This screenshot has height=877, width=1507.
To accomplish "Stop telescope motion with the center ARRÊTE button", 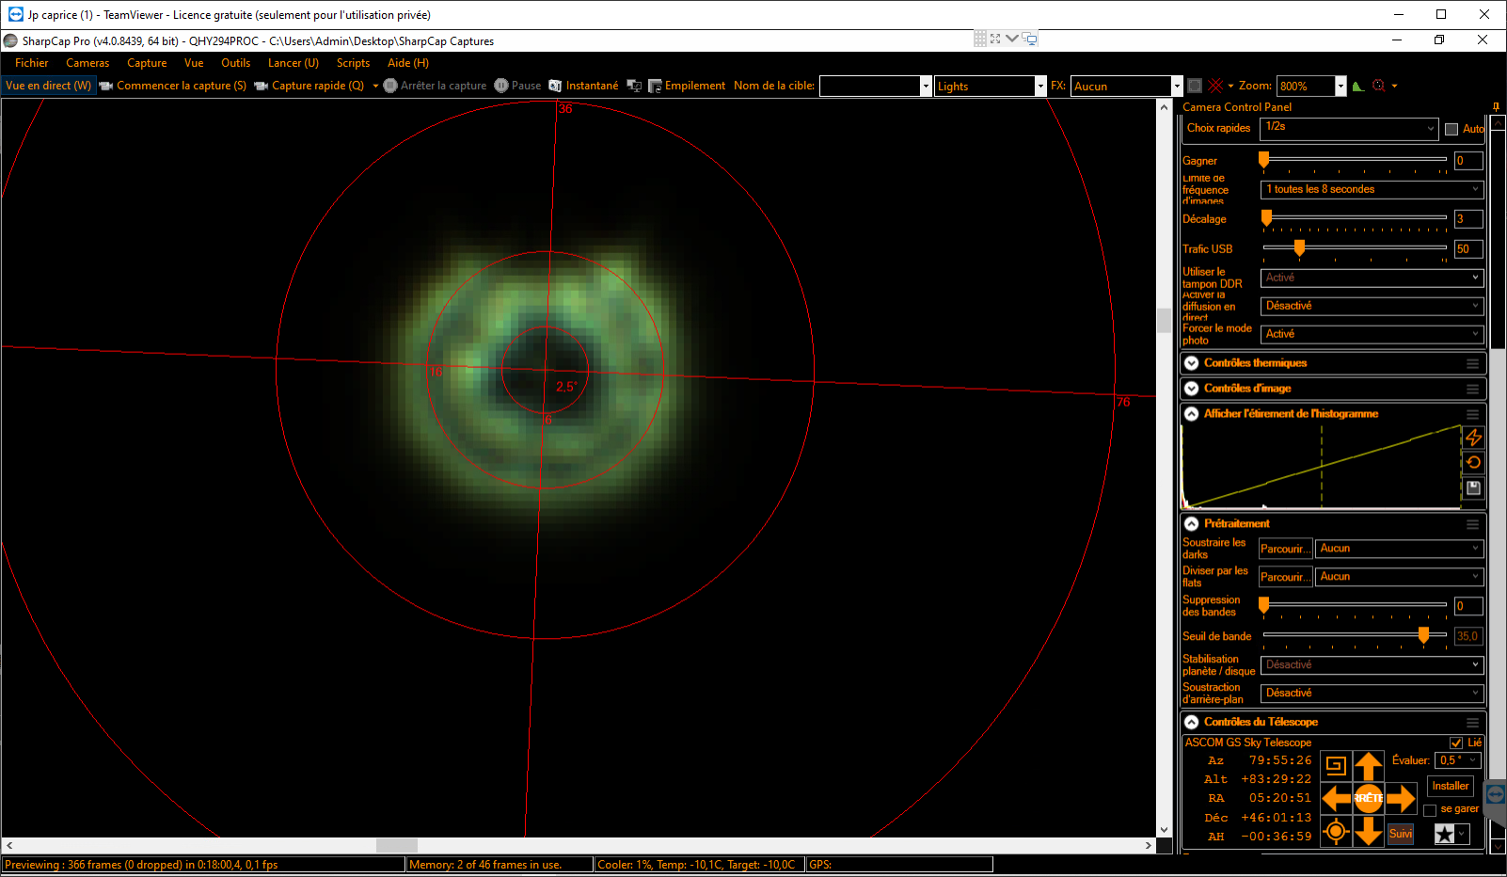I will click(1369, 799).
